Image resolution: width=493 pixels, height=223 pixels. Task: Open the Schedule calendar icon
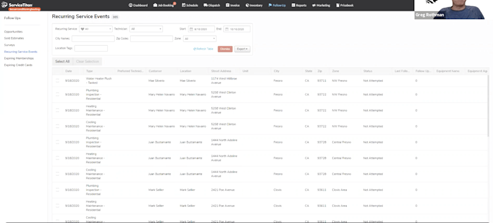click(x=183, y=5)
